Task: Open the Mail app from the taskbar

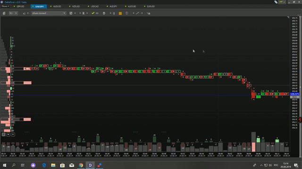Action: [72, 165]
